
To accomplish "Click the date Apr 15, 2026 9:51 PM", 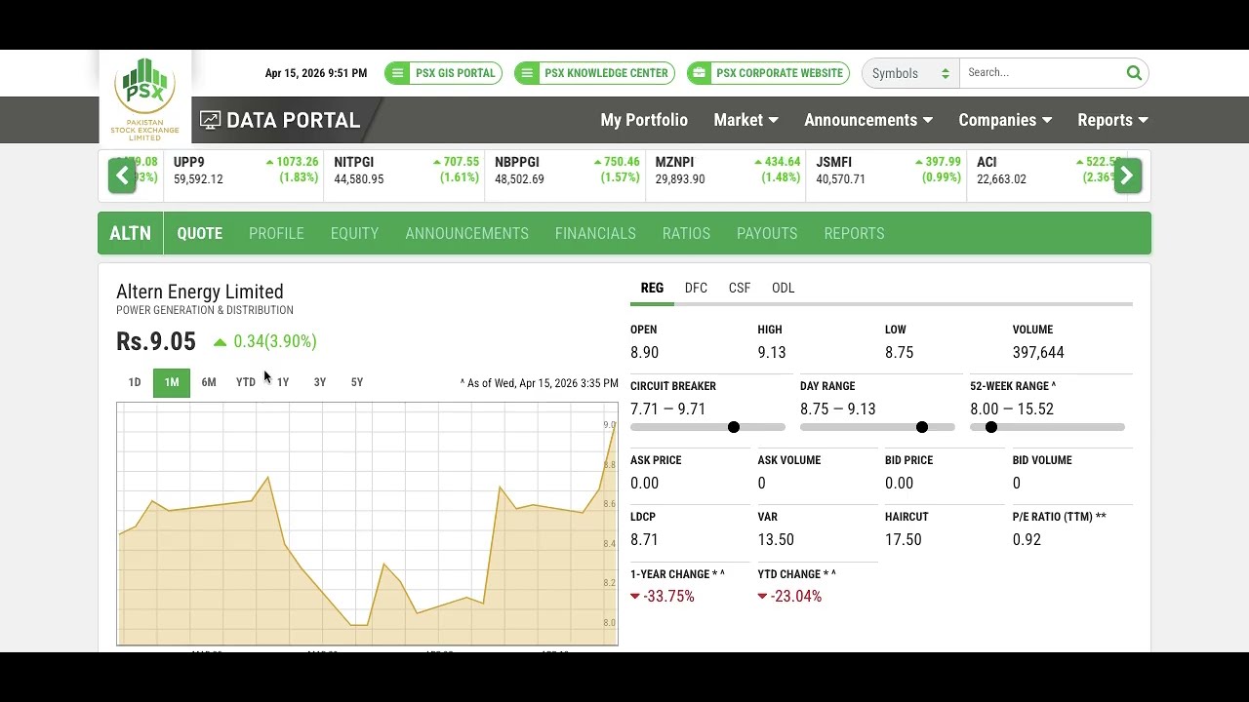I will (x=316, y=73).
